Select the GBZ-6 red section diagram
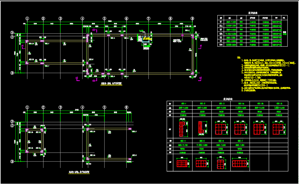This screenshot has height=184, width=299. 221,164
